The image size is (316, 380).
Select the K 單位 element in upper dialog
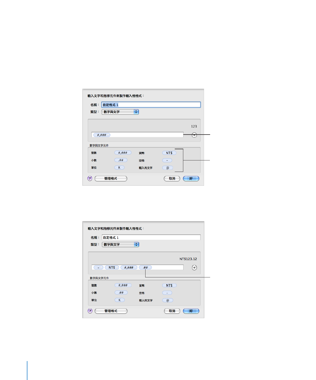click(x=119, y=168)
